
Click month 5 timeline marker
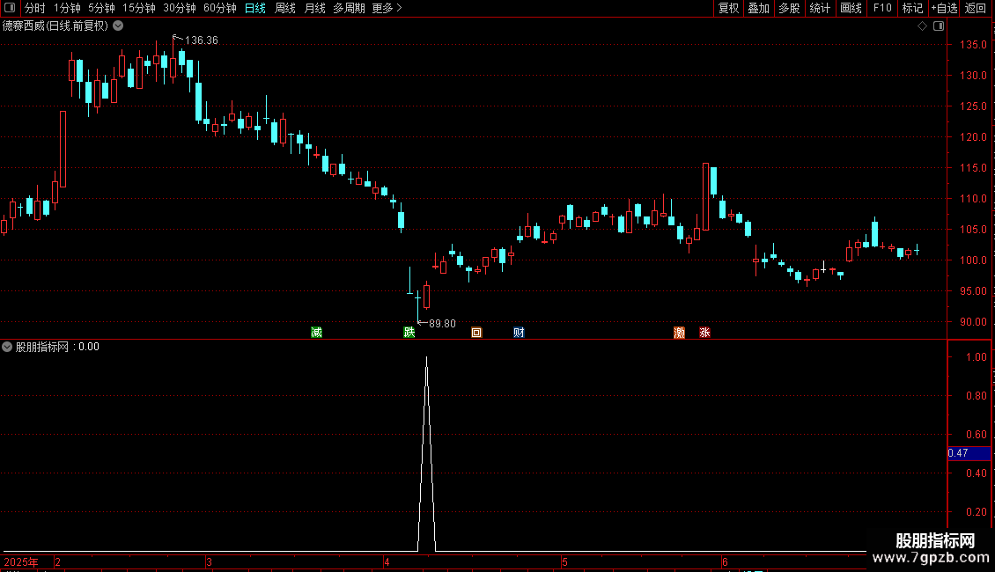pyautogui.click(x=564, y=561)
